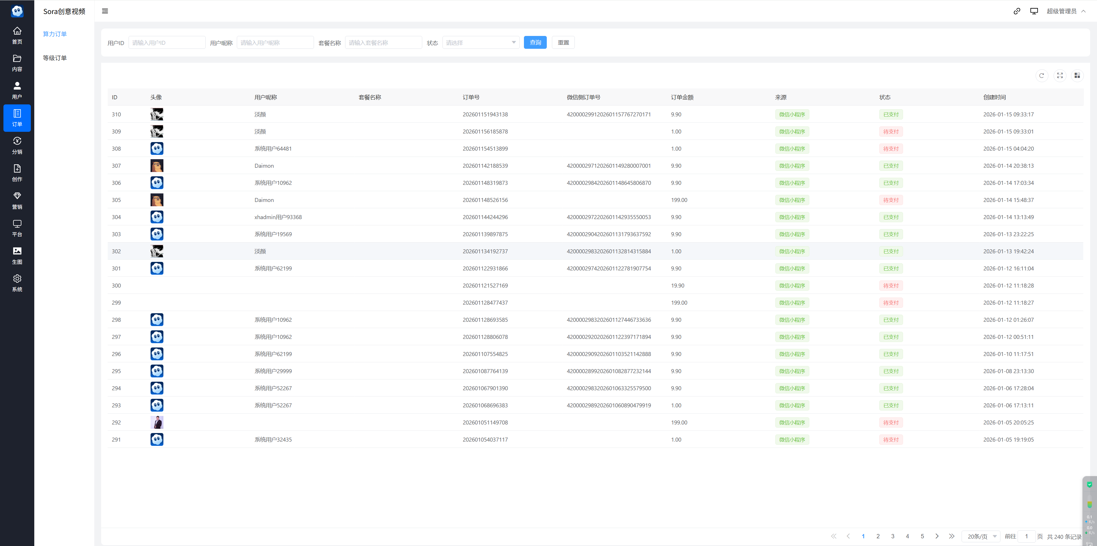
Task: Collapse sidebar with hamburger menu icon
Action: (x=105, y=11)
